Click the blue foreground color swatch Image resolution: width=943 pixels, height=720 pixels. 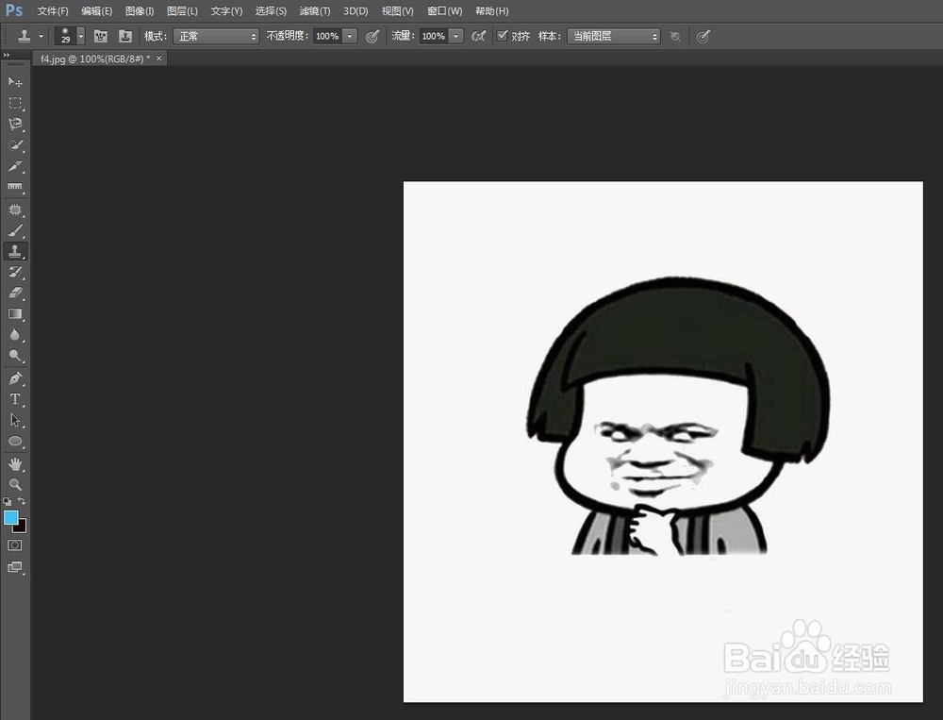pos(10,518)
